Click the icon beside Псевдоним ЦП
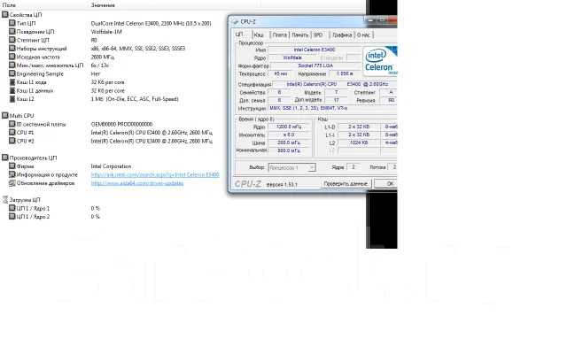 click(x=12, y=32)
